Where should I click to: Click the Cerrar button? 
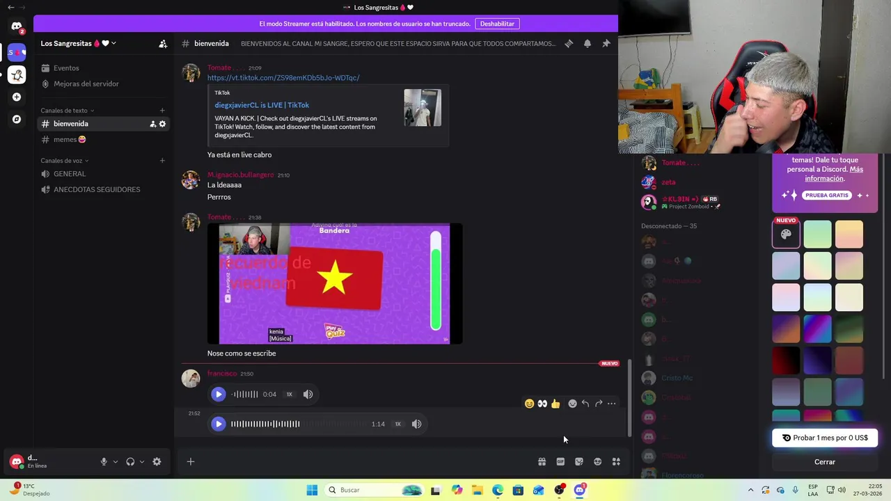click(x=825, y=462)
